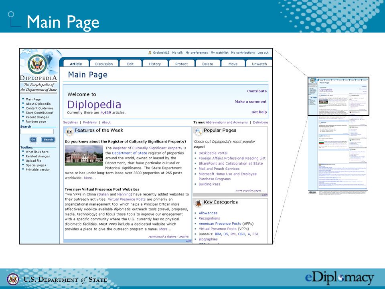The height and width of the screenshot is (289, 385).
Task: Select the Delete tab
Action: (x=208, y=64)
